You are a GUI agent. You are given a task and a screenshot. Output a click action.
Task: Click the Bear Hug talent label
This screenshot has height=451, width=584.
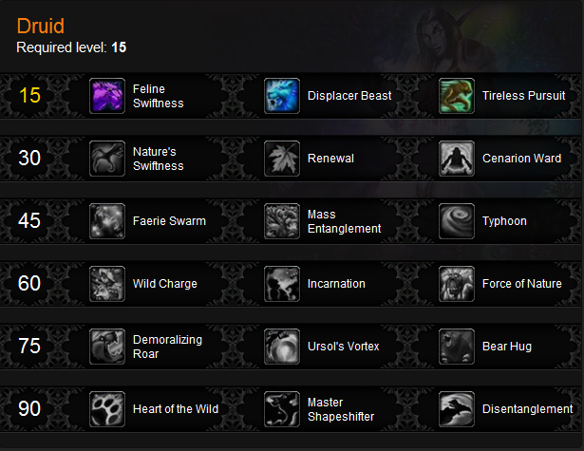[x=507, y=347]
